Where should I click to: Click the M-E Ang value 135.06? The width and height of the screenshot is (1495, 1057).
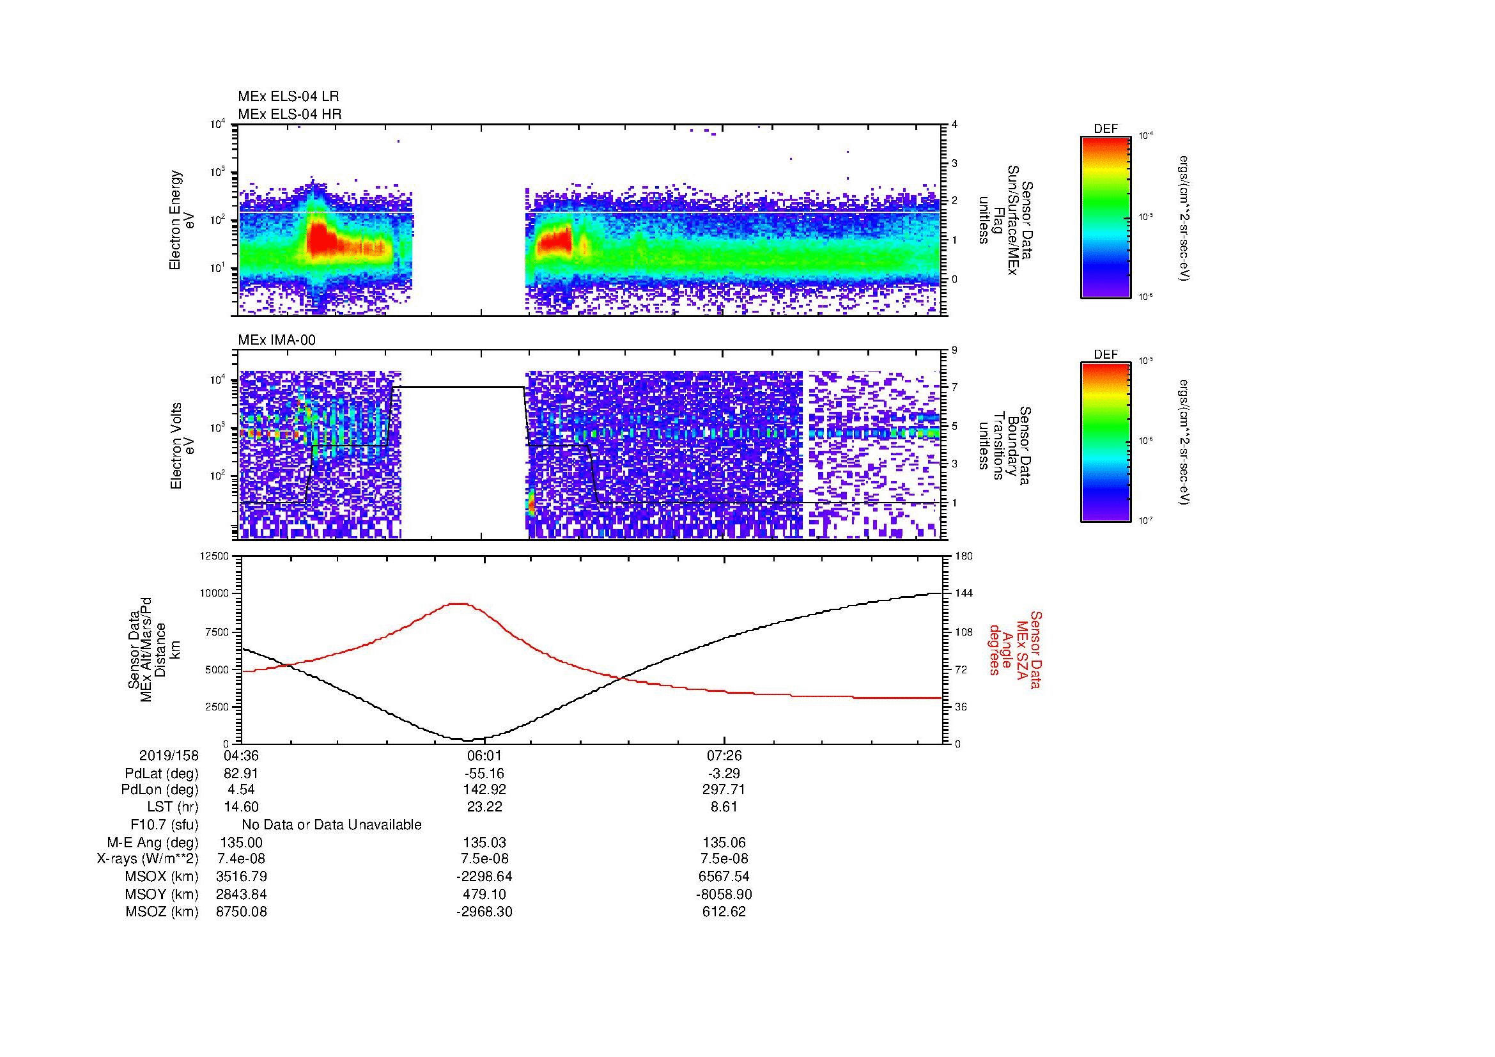click(724, 843)
